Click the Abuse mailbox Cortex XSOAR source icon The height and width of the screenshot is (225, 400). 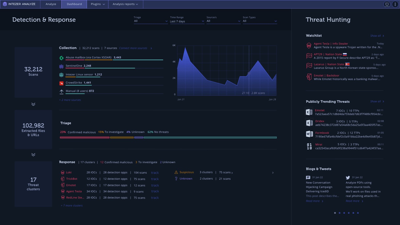coord(61,58)
